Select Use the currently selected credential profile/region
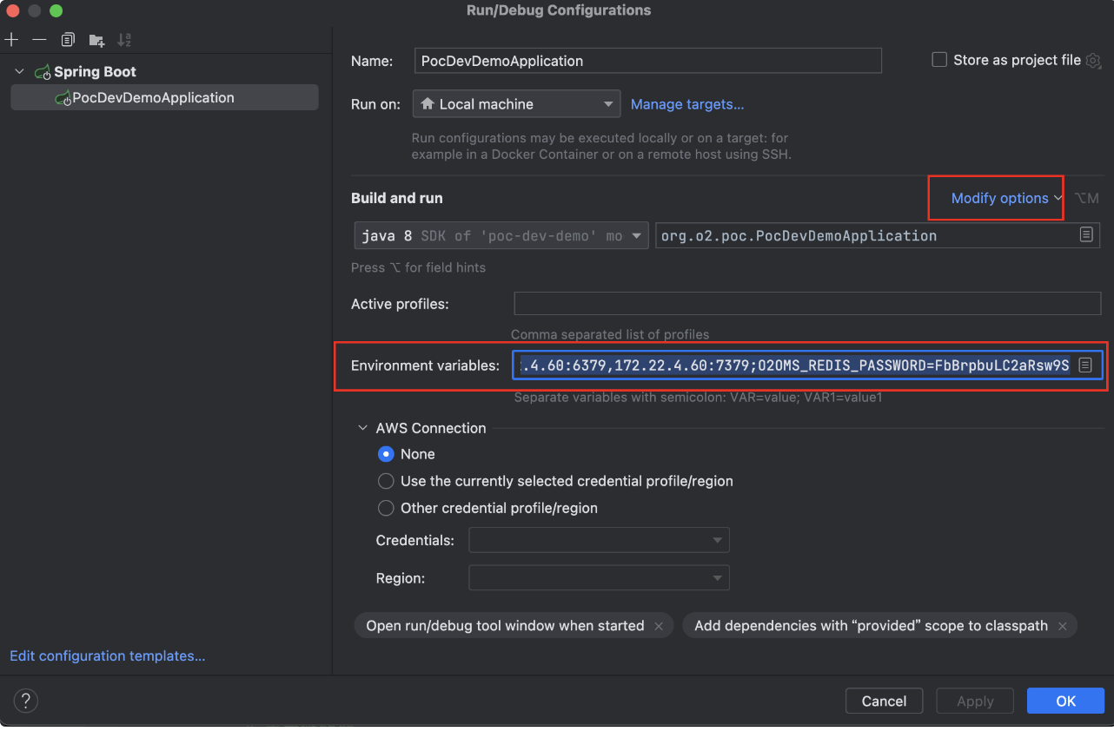 coord(386,481)
